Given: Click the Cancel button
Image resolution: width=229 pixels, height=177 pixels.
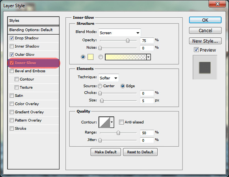Looking at the screenshot, I should coord(205,30).
